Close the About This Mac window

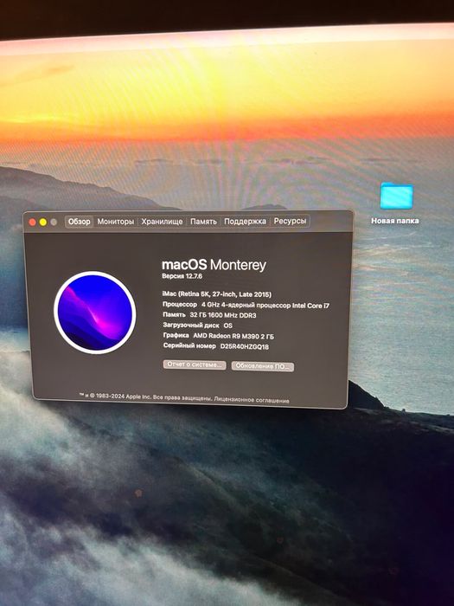[x=33, y=222]
